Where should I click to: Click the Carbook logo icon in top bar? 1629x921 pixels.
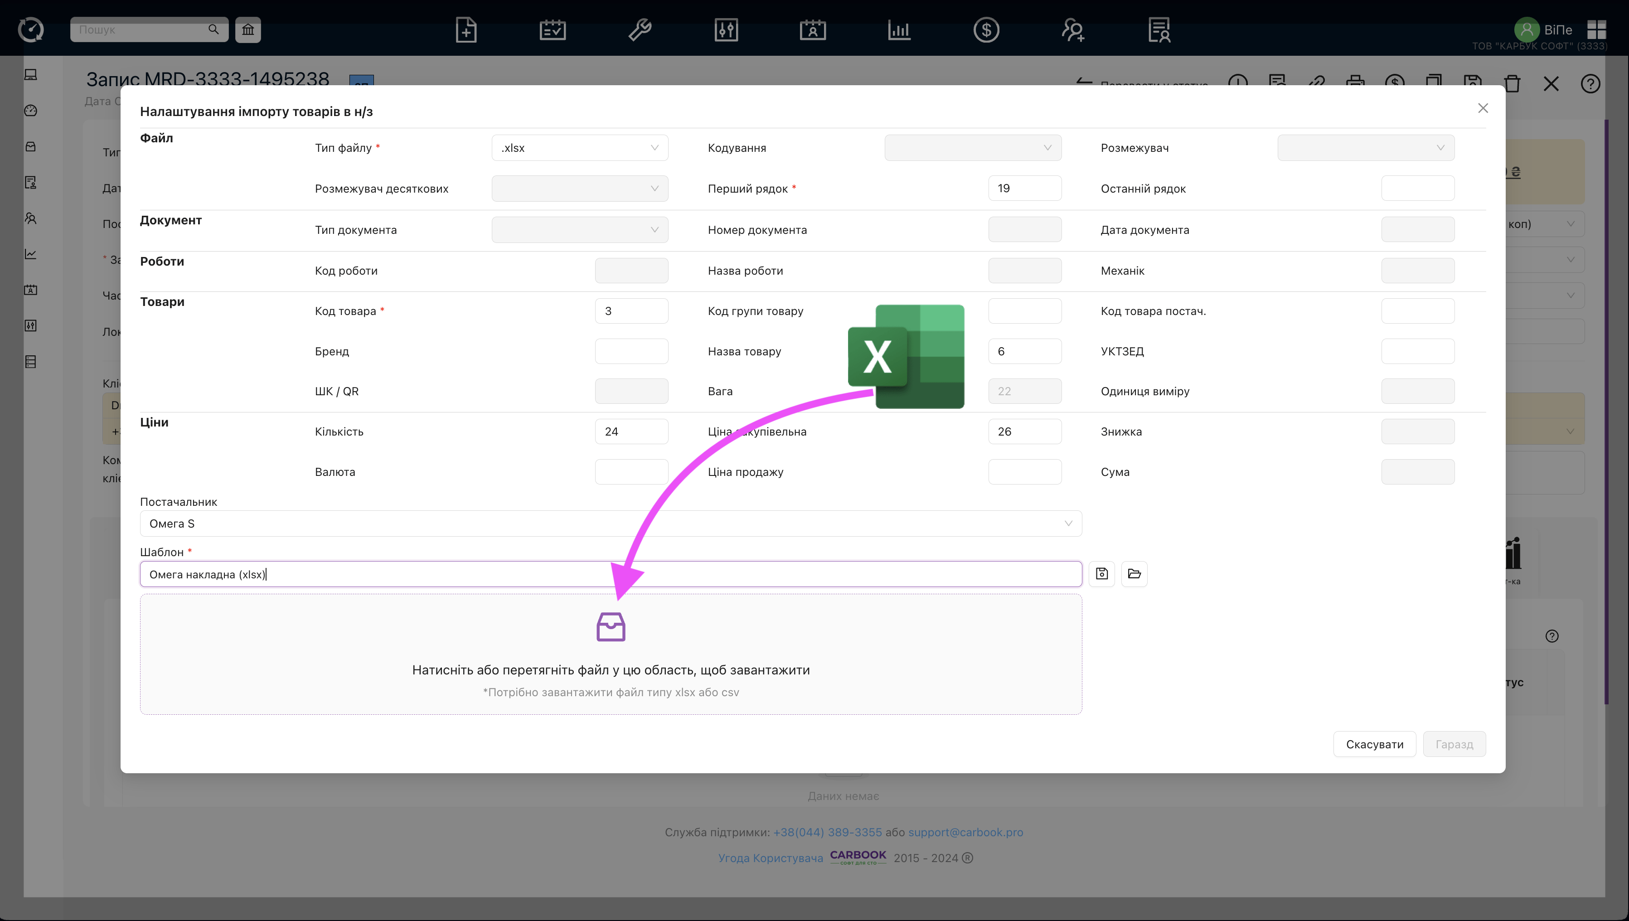pyautogui.click(x=30, y=29)
